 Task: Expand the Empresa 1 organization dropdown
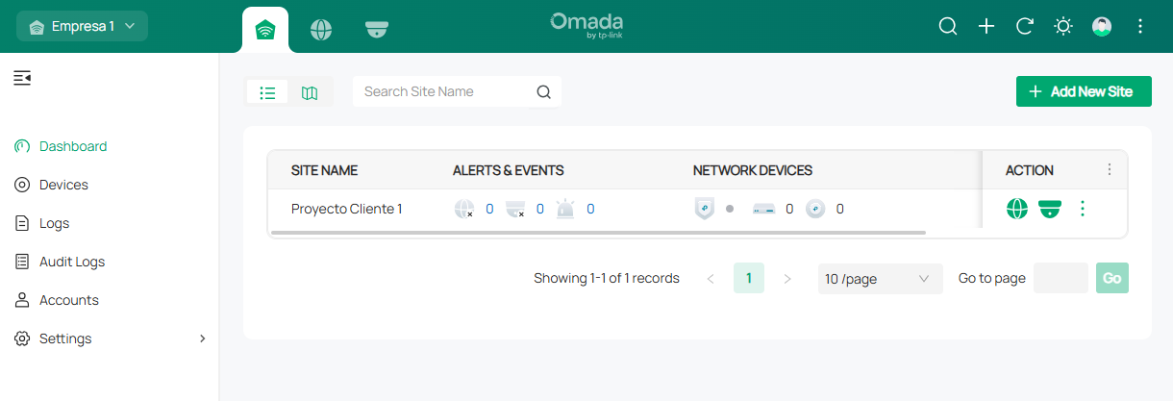82,26
